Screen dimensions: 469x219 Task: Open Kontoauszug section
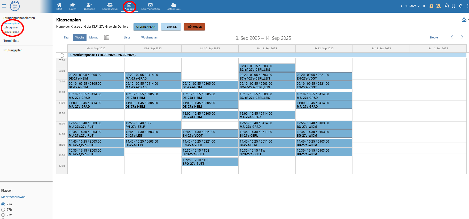[110, 6]
